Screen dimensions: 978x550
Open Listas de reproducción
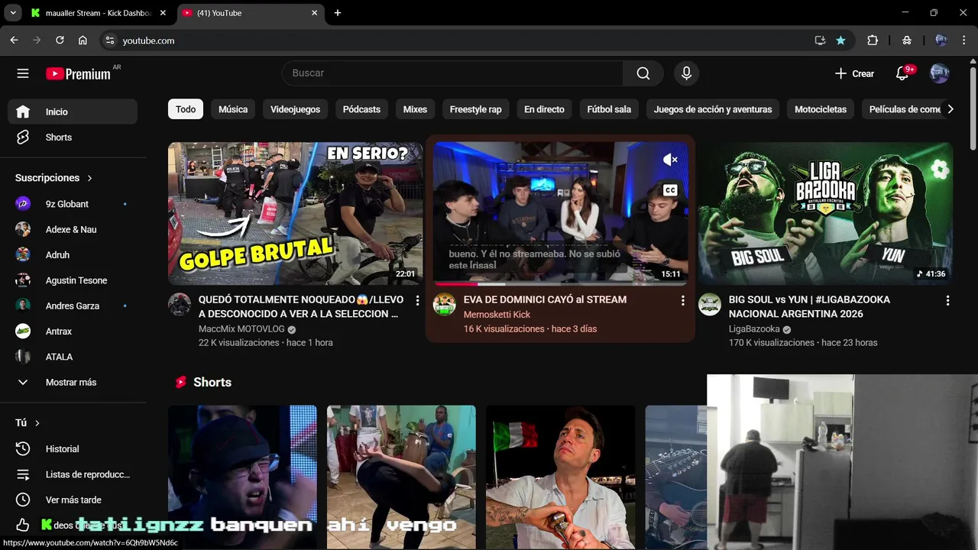pos(73,474)
